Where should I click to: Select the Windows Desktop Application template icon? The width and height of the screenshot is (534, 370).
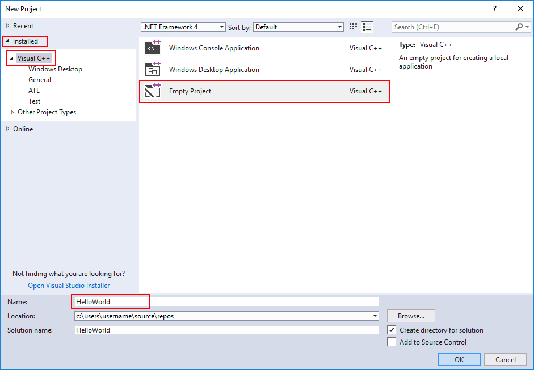[153, 69]
